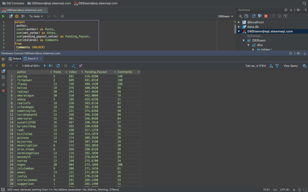Viewport: 308px width, 192px height.
Task: Click the 1-500 of 501+ page size label
Action: pos(31,66)
